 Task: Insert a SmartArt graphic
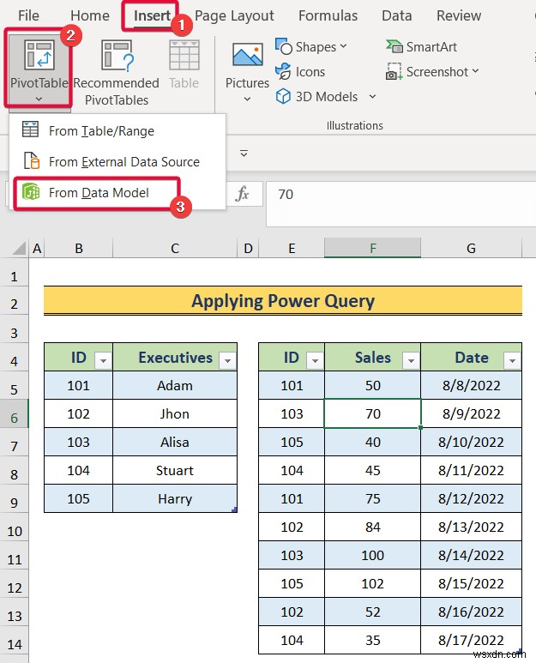(421, 47)
